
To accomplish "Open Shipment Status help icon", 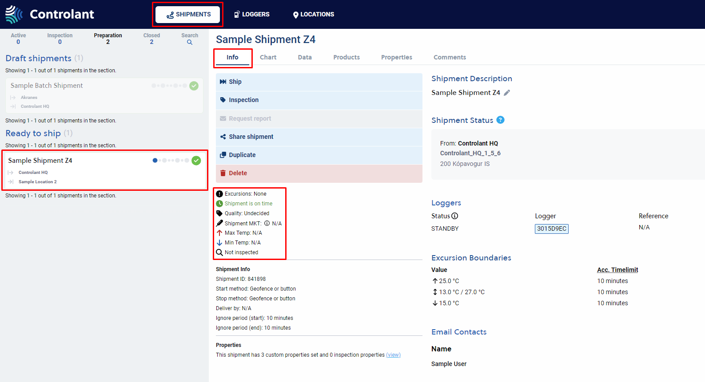I will click(500, 120).
